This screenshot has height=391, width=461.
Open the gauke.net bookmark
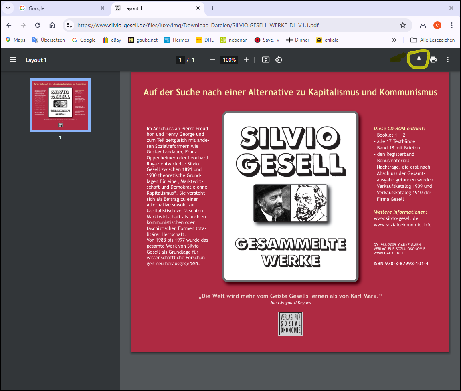point(143,40)
